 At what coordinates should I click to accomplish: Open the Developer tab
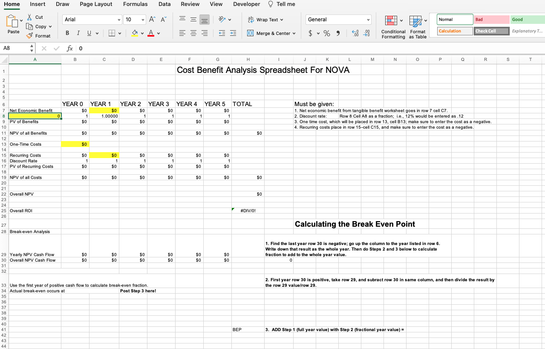click(x=246, y=4)
